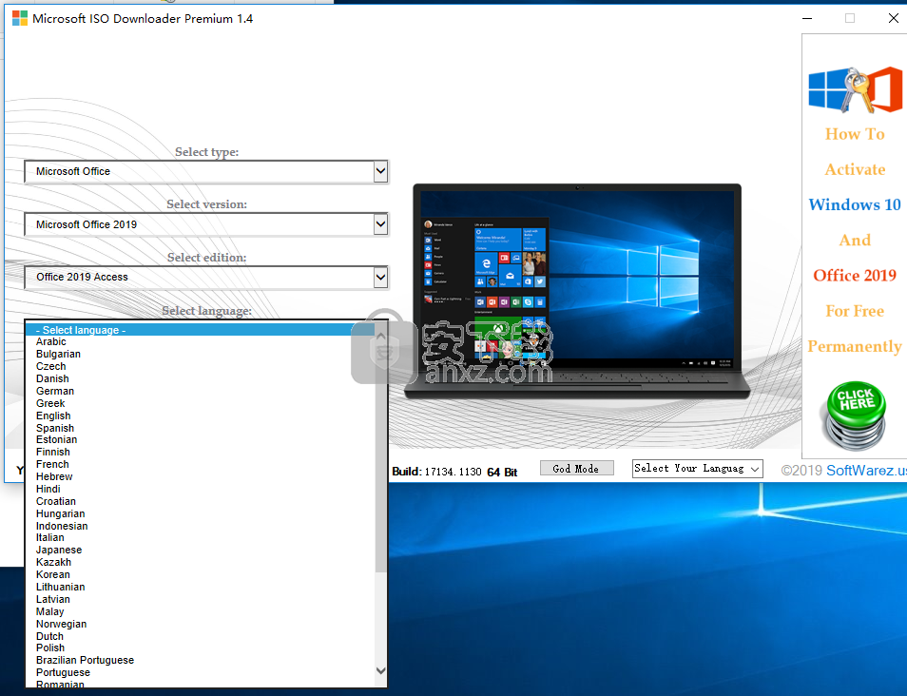Image resolution: width=907 pixels, height=696 pixels.
Task: Select Indonesian in the language list
Action: click(62, 526)
